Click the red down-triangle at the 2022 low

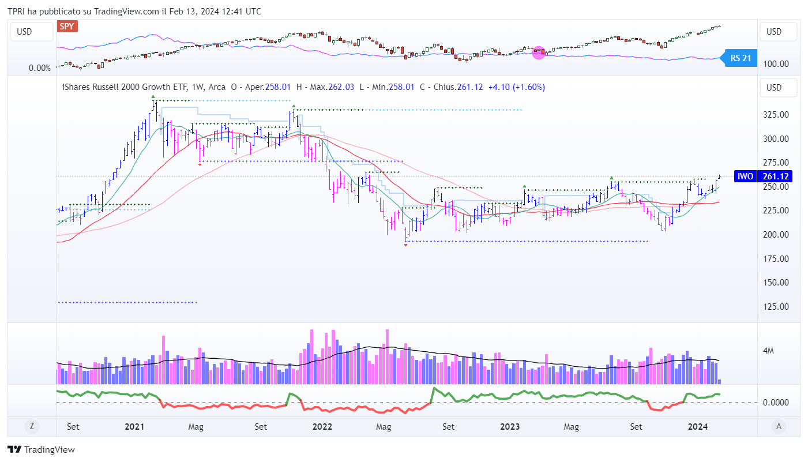405,245
